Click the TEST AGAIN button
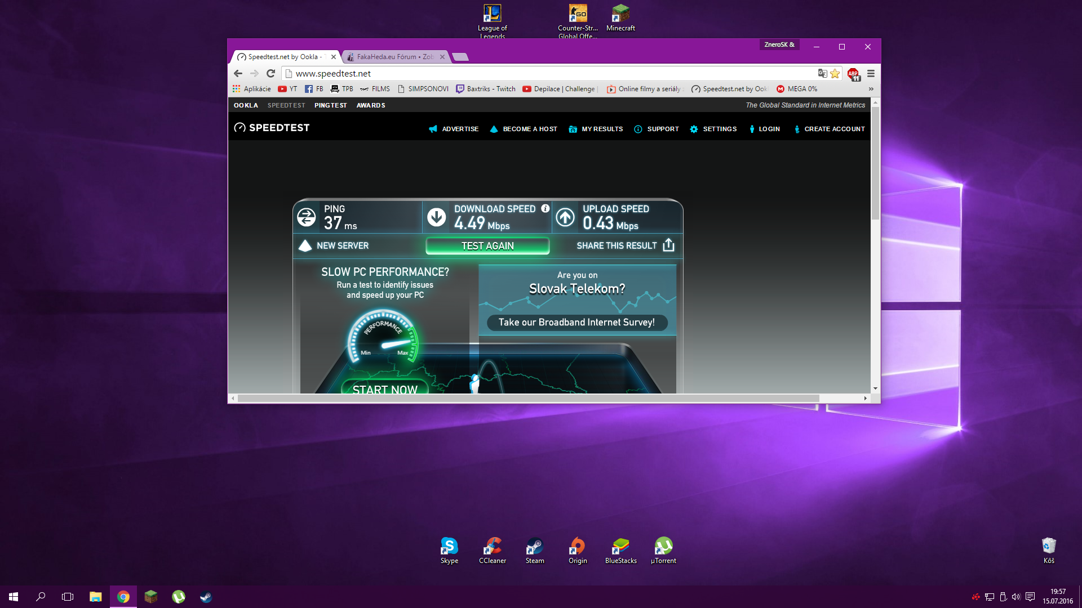The height and width of the screenshot is (608, 1082). [487, 246]
